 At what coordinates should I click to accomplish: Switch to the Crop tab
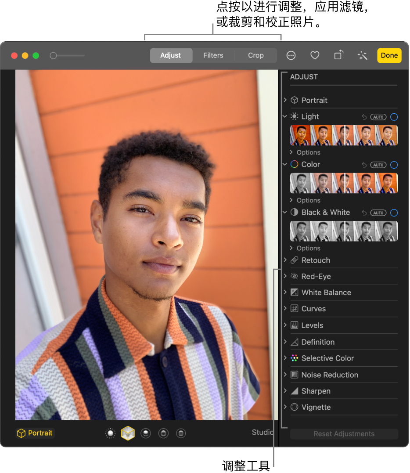pos(255,55)
